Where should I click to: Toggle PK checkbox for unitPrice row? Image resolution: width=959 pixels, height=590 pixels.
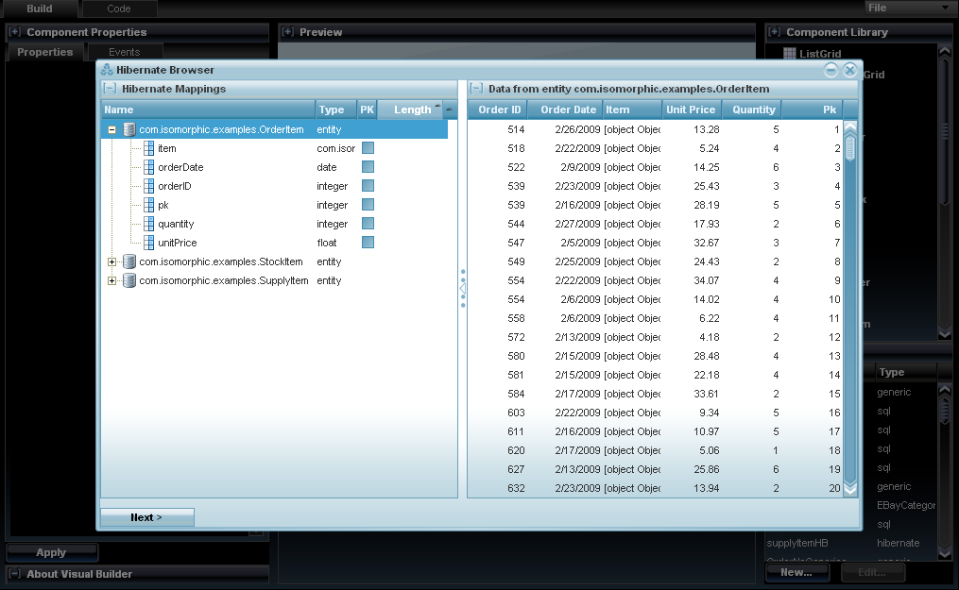coord(368,243)
